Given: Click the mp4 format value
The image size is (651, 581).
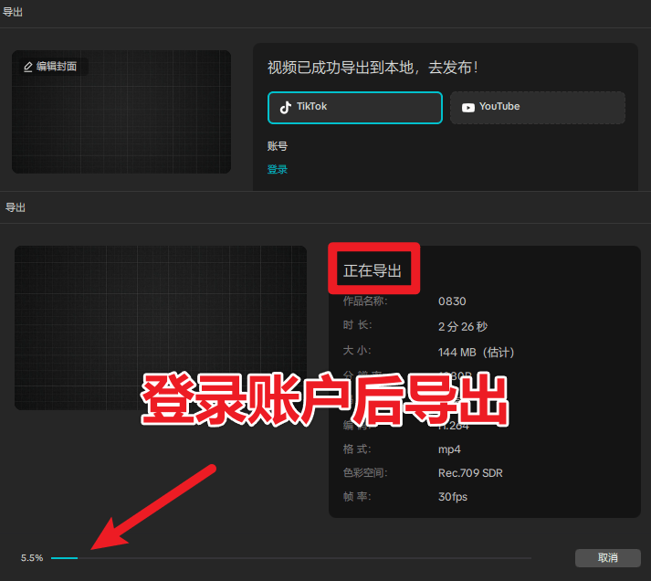Looking at the screenshot, I should pyautogui.click(x=450, y=449).
